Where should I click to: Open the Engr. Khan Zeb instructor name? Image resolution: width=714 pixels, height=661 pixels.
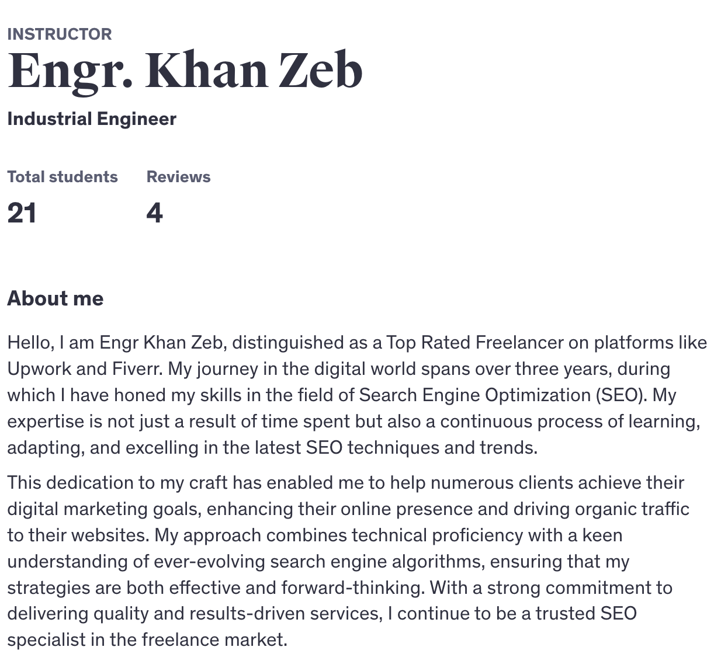coord(185,71)
